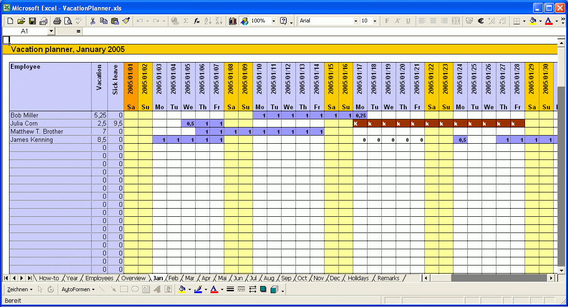Open the Zeichnen draw menu
This screenshot has height=307, width=568.
tap(20, 289)
